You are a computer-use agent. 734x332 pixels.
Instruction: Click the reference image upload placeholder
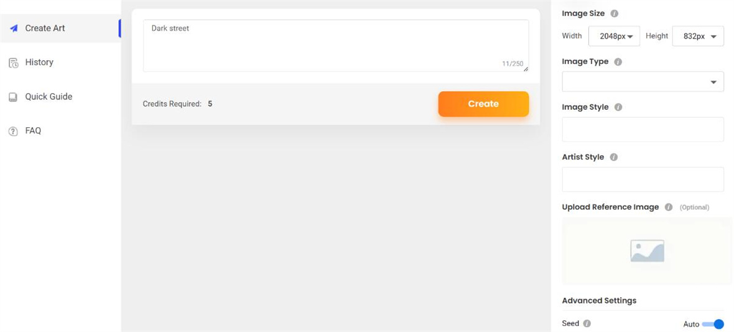point(647,251)
